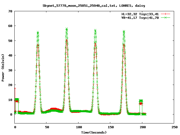Click the Time(Seconds) x-axis label
Screen dimensions: 180x135
point(94,132)
